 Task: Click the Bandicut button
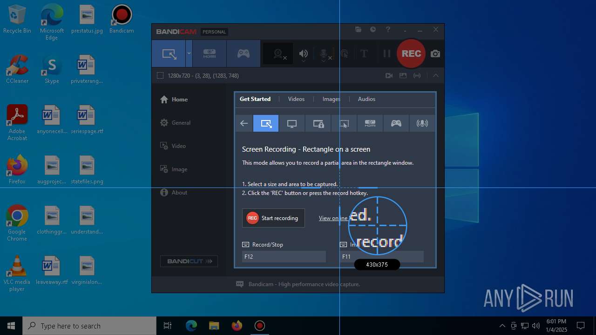pos(189,261)
